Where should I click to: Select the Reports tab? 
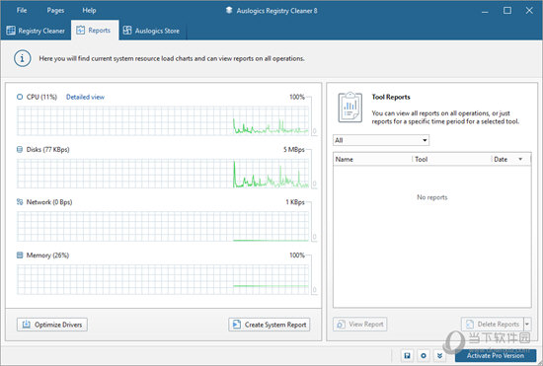(x=95, y=31)
